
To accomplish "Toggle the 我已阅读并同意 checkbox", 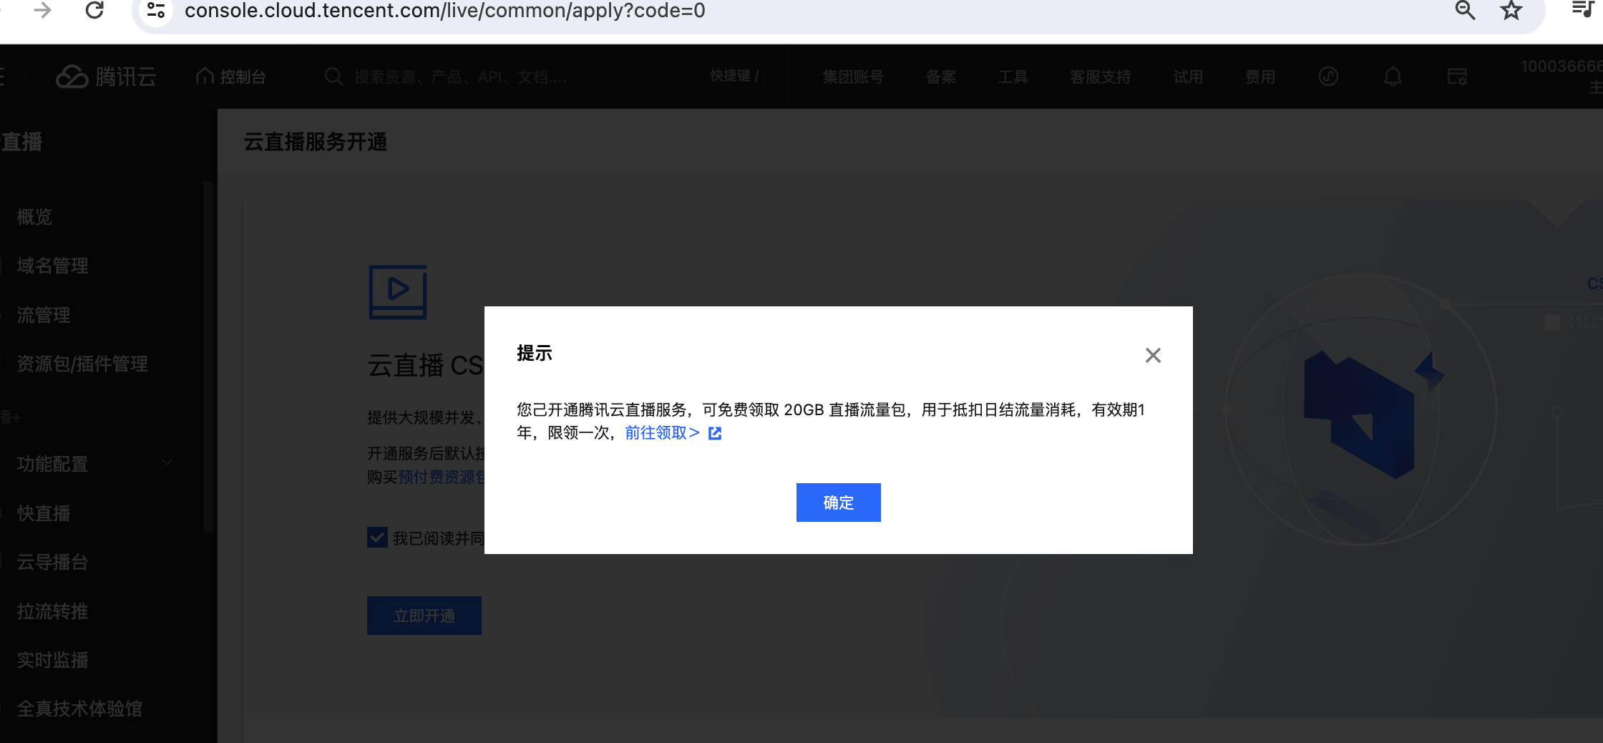I will click(377, 538).
